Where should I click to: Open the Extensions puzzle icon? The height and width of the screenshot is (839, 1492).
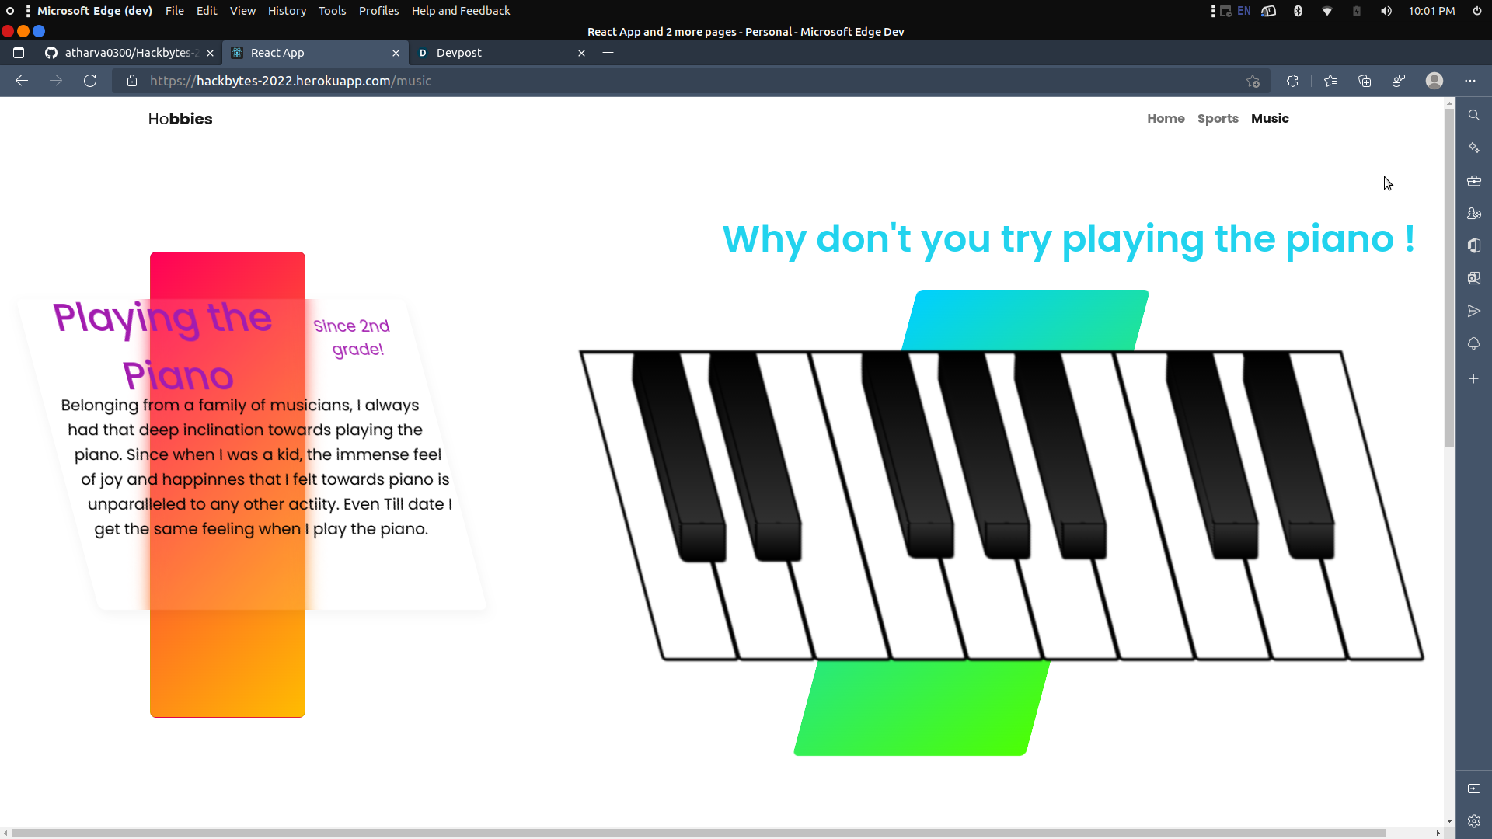pyautogui.click(x=1292, y=81)
